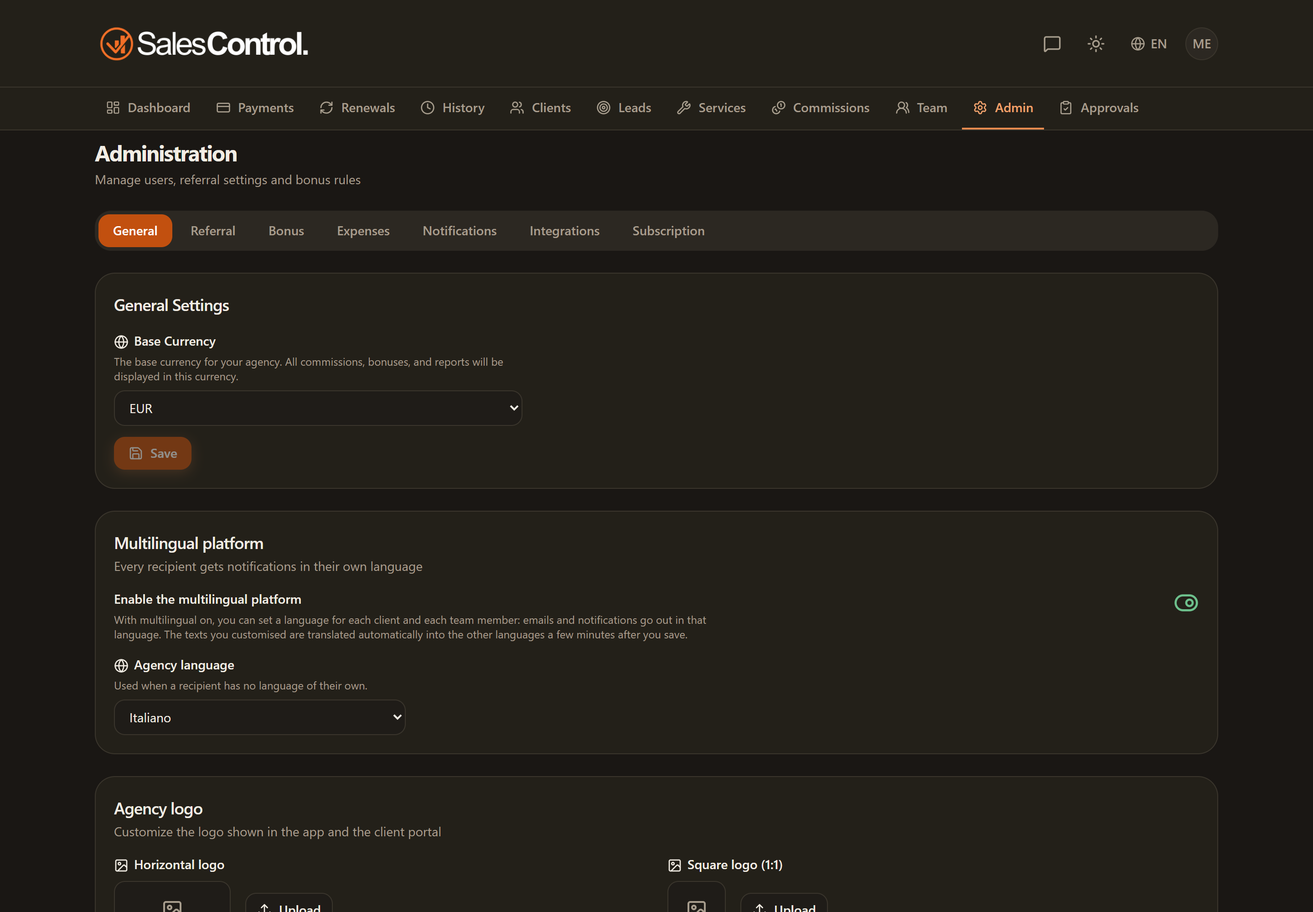Open the Team page
Viewport: 1313px width, 912px height.
click(921, 108)
